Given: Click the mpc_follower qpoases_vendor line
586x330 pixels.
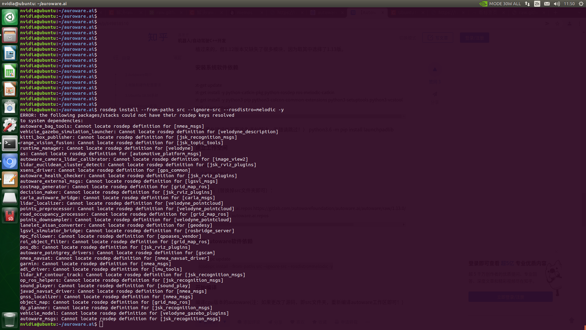Looking at the screenshot, I should pos(111,236).
